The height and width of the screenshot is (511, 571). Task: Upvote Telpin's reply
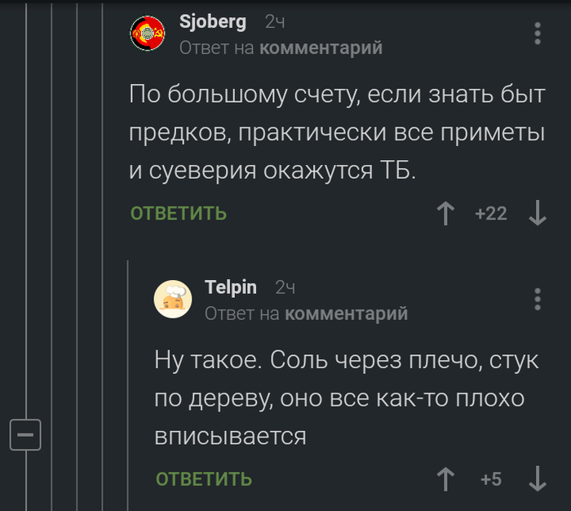click(x=445, y=479)
